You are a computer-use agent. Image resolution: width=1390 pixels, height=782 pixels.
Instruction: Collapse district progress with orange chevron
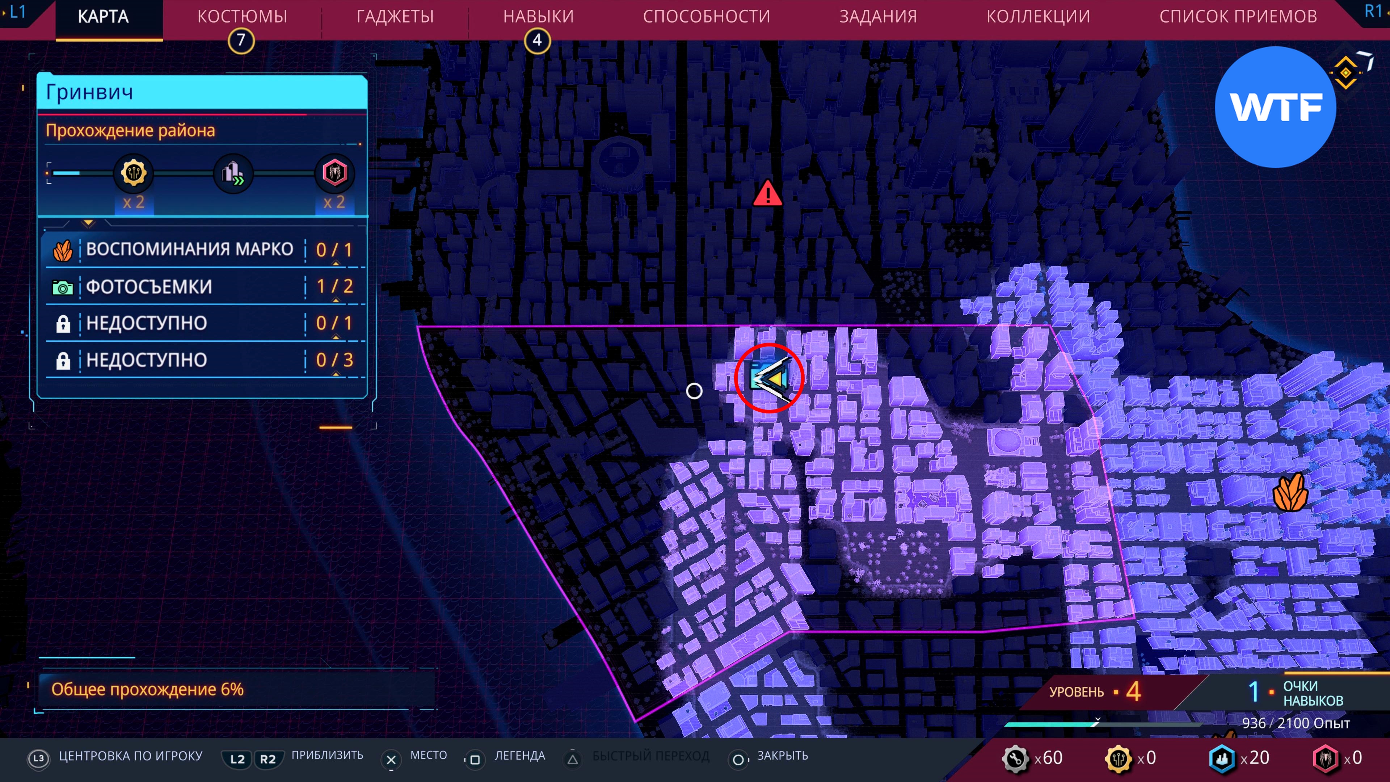[x=88, y=223]
